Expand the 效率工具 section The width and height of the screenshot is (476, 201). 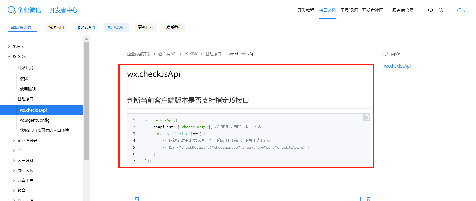[14, 180]
